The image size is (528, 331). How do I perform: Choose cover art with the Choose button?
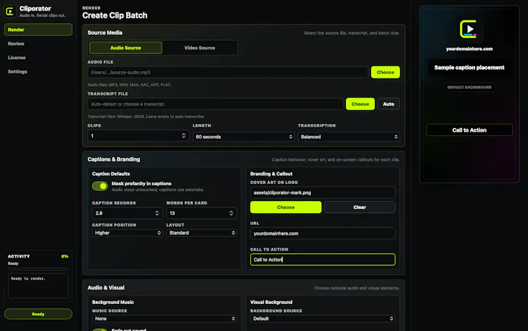(x=286, y=207)
